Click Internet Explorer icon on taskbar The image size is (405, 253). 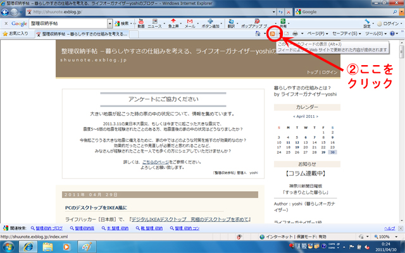tap(28, 247)
